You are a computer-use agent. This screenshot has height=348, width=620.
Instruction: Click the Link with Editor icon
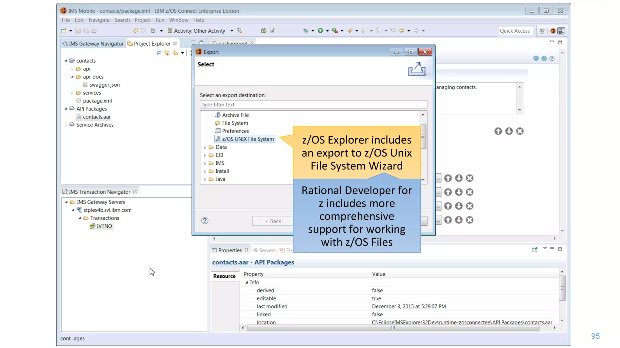(x=167, y=53)
